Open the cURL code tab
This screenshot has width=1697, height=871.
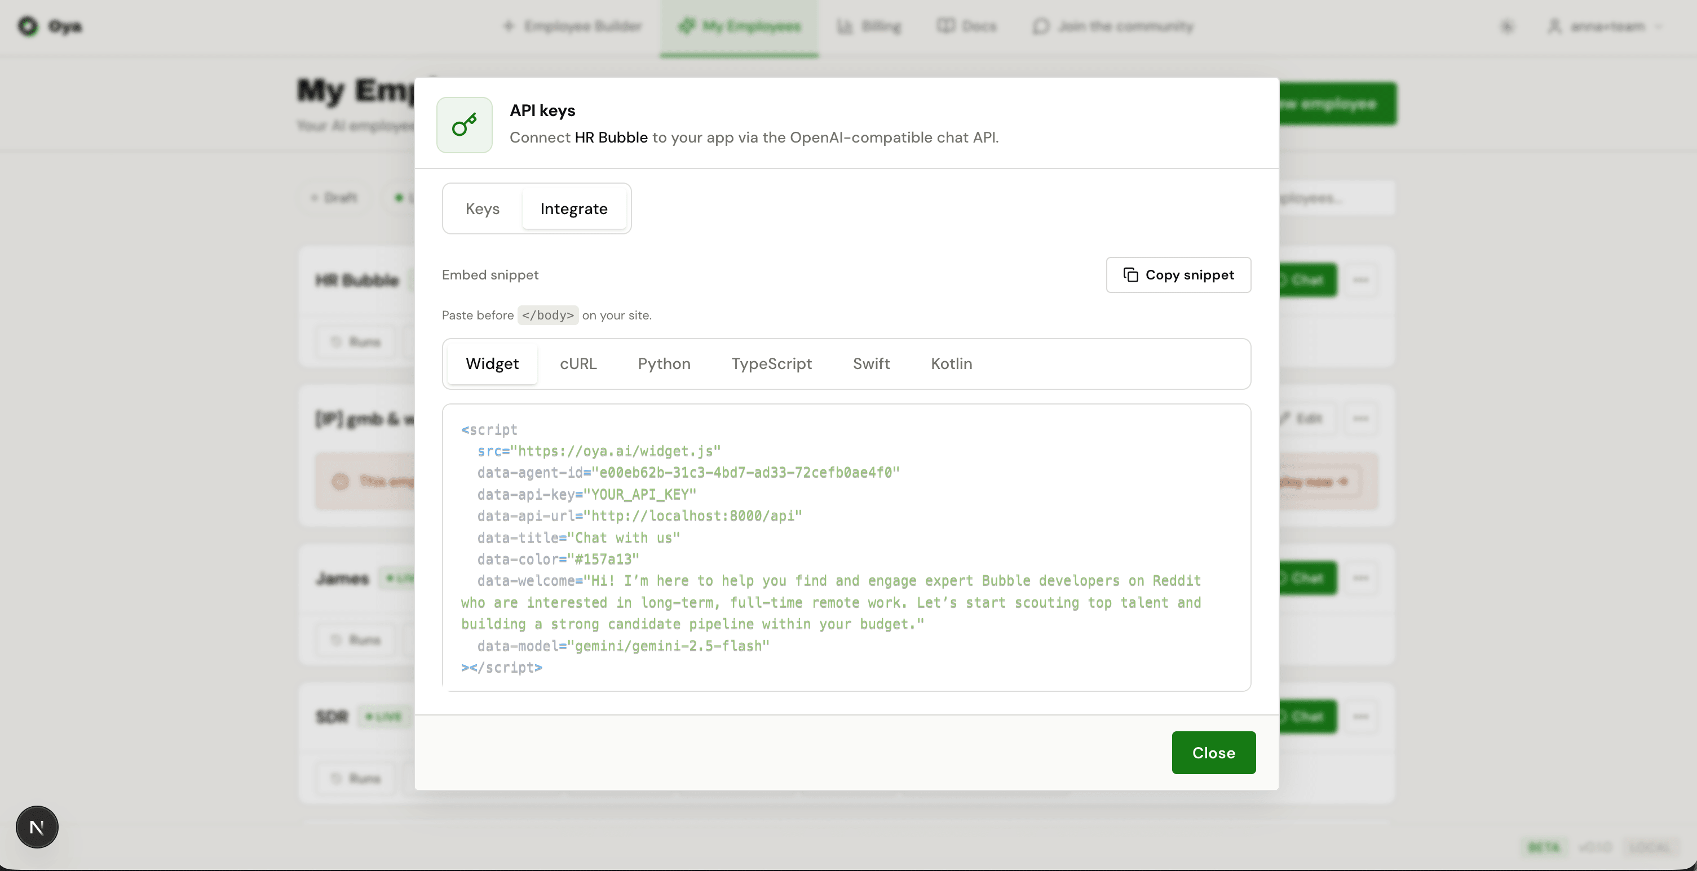click(x=578, y=364)
